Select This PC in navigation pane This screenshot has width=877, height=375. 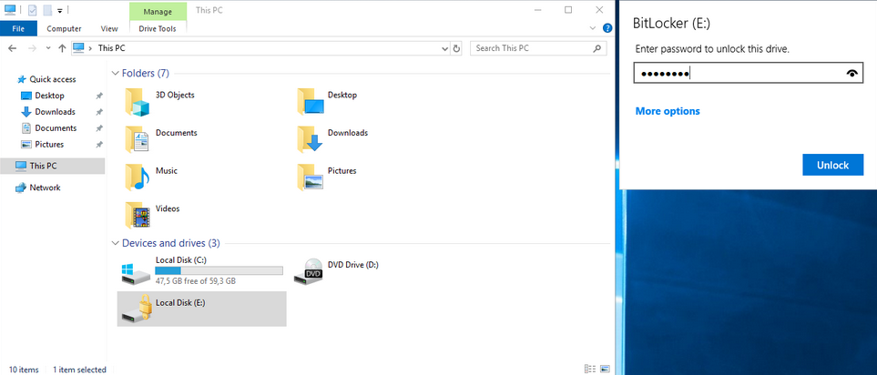(x=52, y=166)
